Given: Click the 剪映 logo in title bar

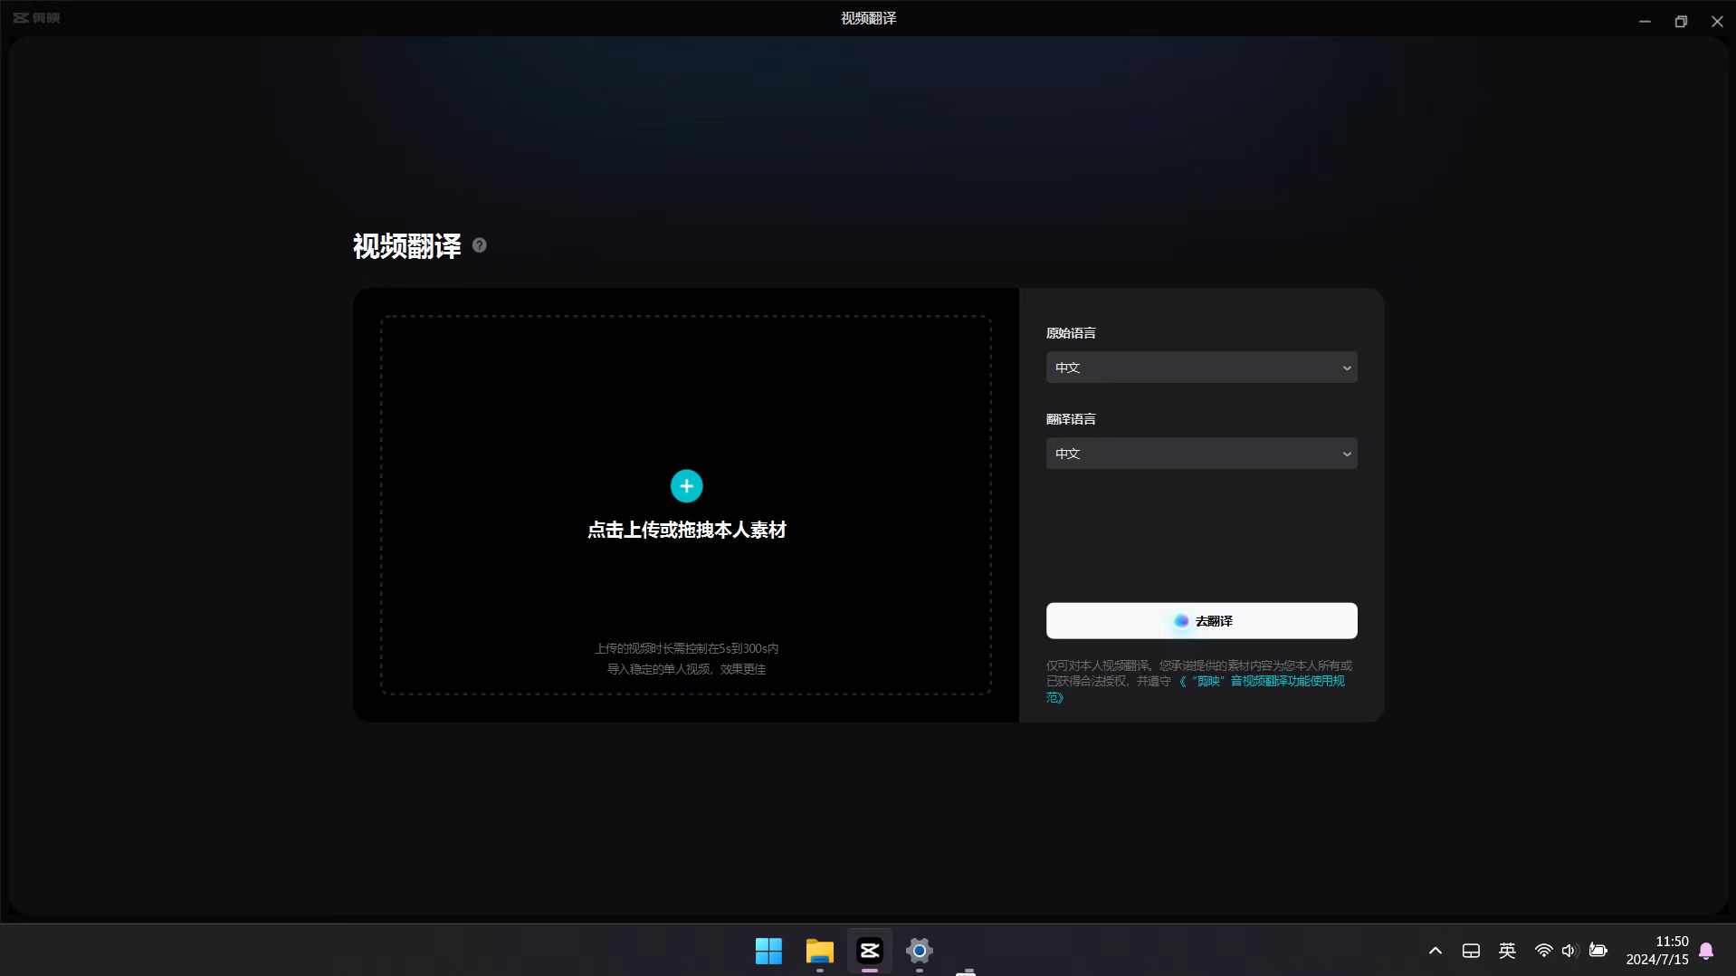Looking at the screenshot, I should (x=36, y=18).
